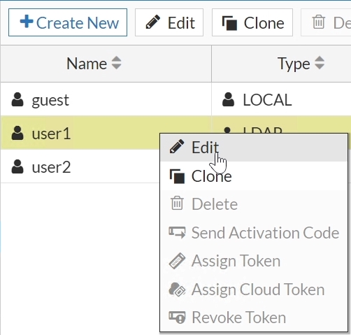Sort the list by the Name column arrows
351x335 pixels.
[x=116, y=63]
